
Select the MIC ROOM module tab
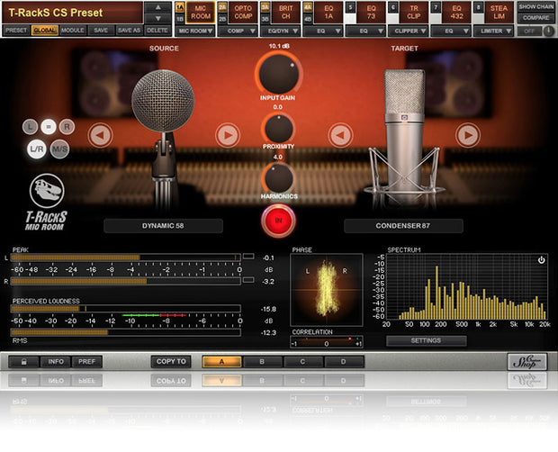pos(201,13)
